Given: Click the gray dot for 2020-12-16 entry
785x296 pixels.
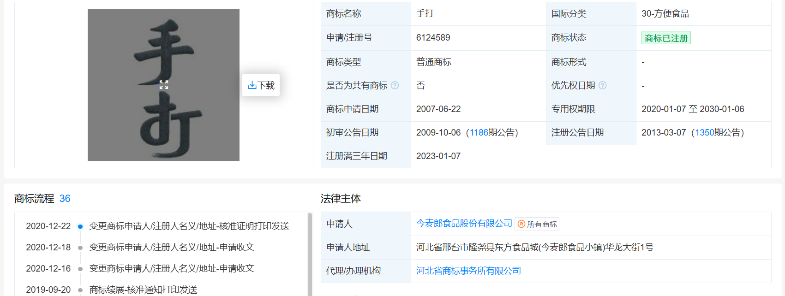Looking at the screenshot, I should pos(80,269).
